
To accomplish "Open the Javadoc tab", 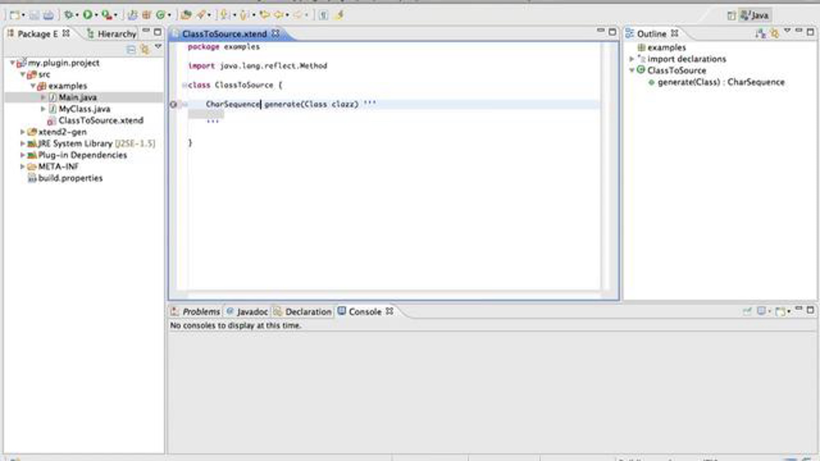I will tap(247, 311).
